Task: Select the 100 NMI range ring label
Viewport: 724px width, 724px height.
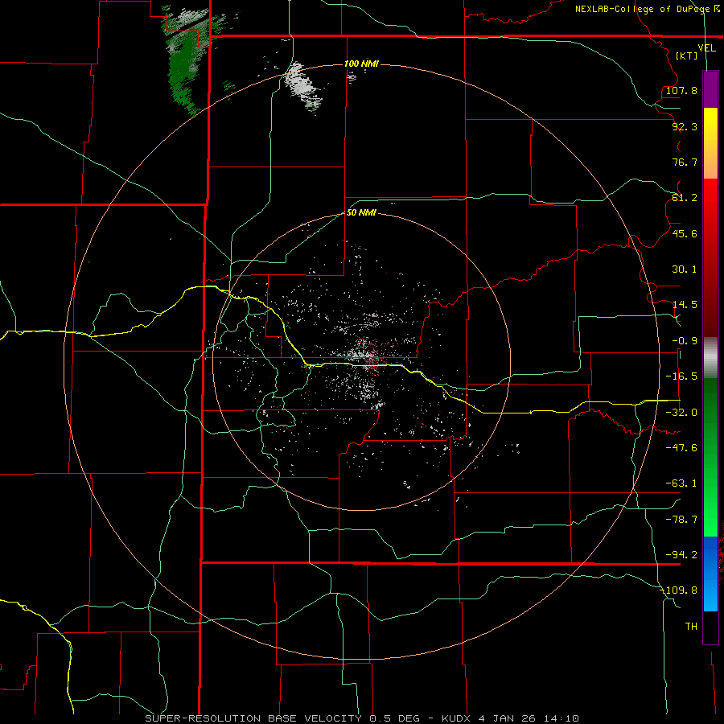Action: pos(361,64)
